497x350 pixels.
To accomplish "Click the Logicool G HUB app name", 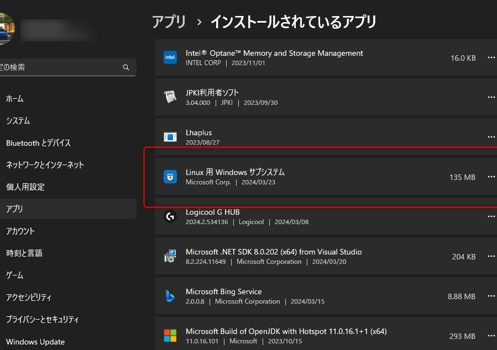I will (x=213, y=212).
